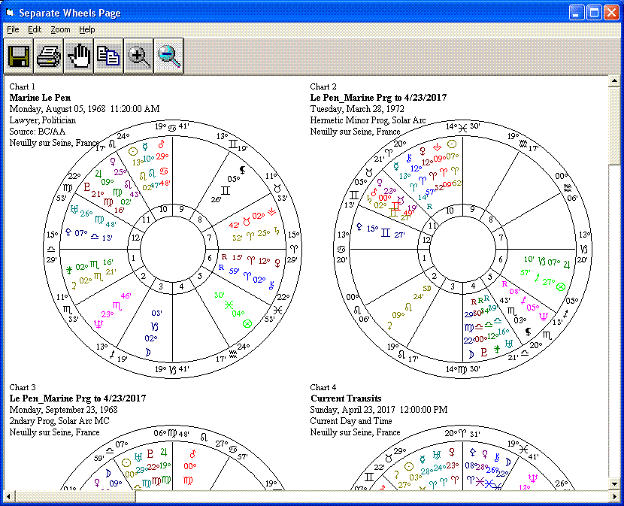This screenshot has height=506, width=624.
Task: Click the horizontal scrollbar thumb
Action: [75, 496]
